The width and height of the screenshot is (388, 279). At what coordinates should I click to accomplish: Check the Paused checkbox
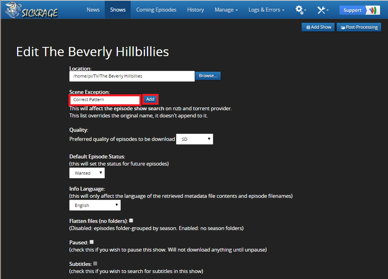click(92, 242)
